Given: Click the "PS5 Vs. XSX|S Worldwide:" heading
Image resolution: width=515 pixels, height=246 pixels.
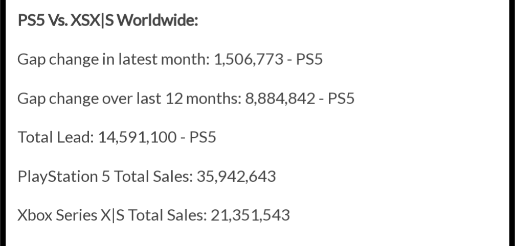Looking at the screenshot, I should 108,21.
